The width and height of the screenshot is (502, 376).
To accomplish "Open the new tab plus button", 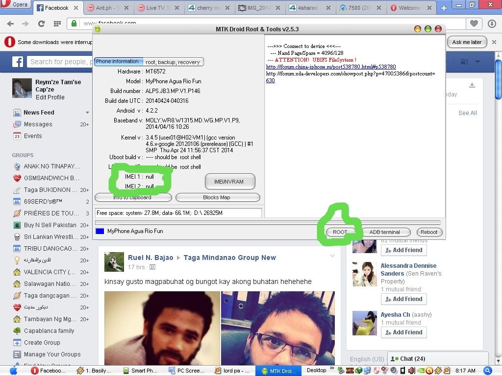I will pos(444,8).
